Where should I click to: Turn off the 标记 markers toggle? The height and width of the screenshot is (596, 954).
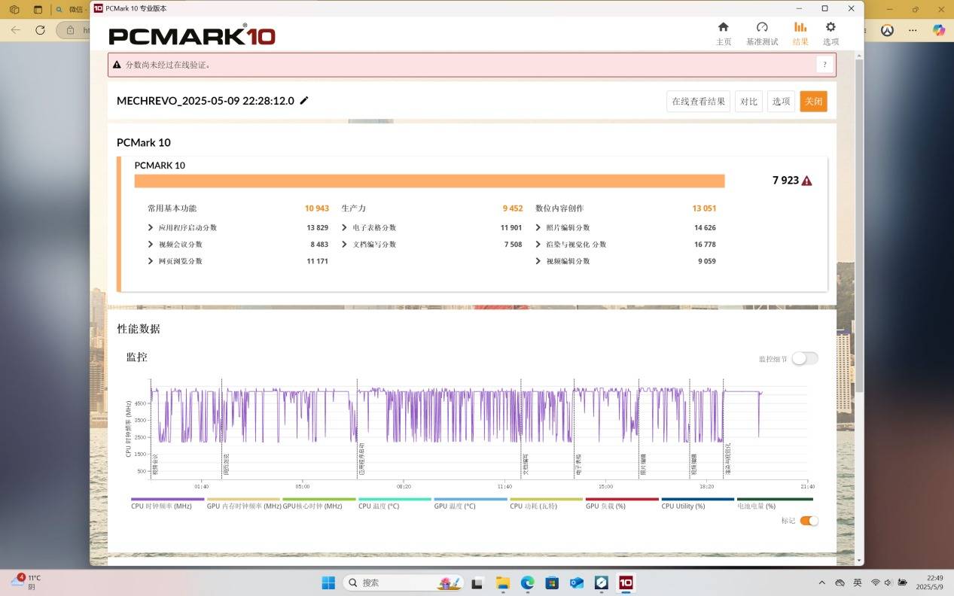[x=809, y=521]
